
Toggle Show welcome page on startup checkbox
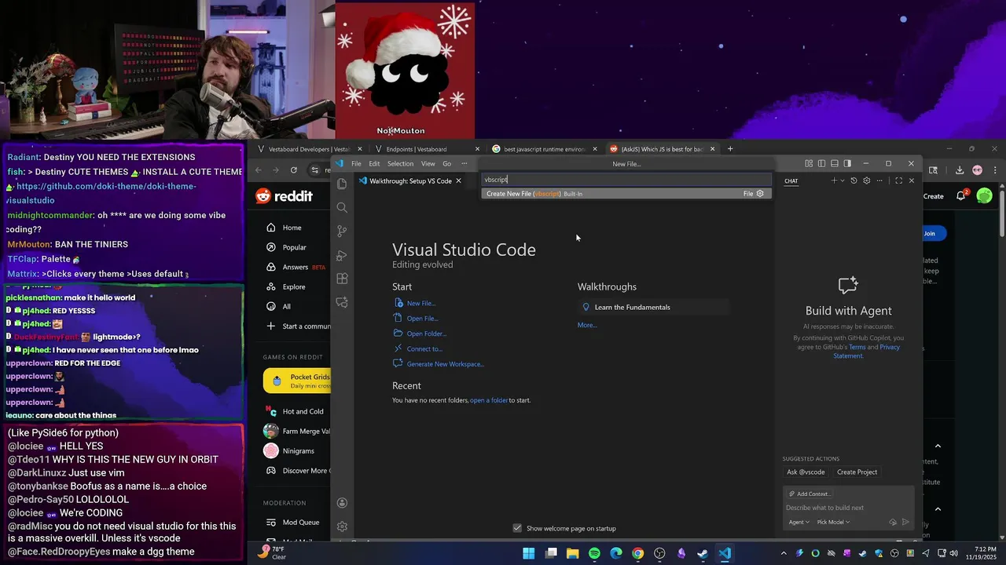point(517,528)
